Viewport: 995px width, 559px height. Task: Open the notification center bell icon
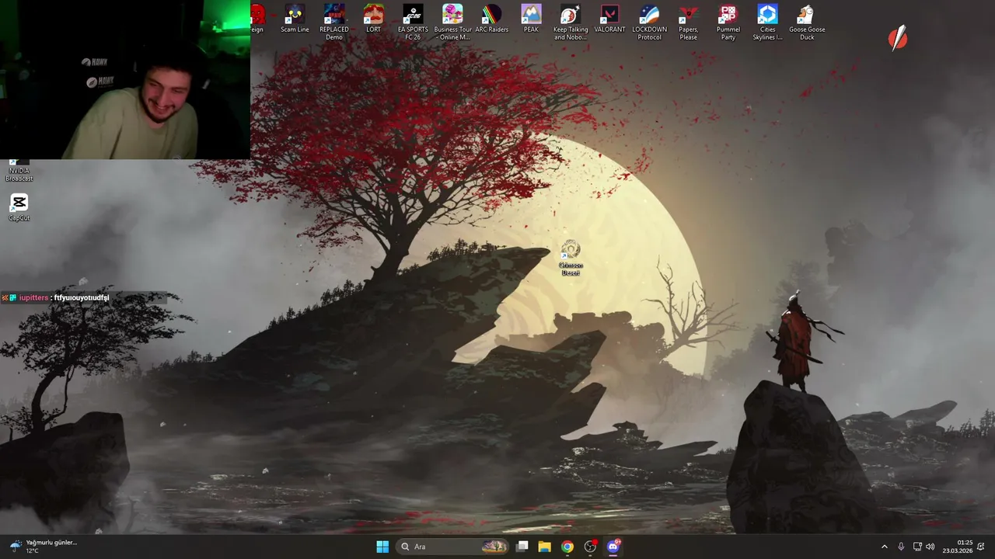point(981,547)
